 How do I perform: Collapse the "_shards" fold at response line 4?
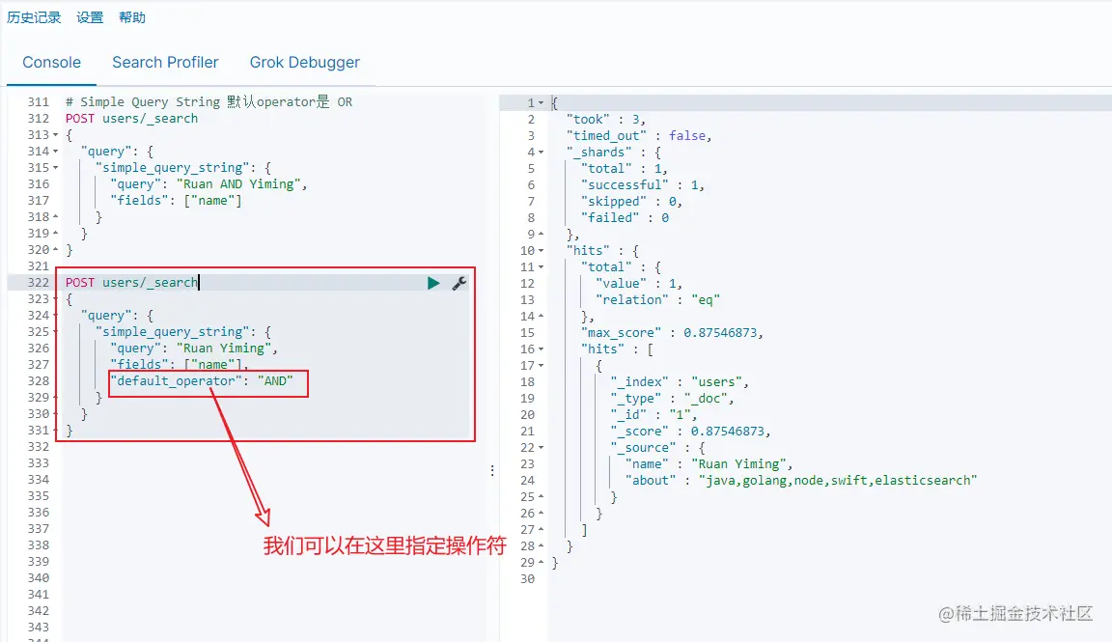[x=542, y=152]
